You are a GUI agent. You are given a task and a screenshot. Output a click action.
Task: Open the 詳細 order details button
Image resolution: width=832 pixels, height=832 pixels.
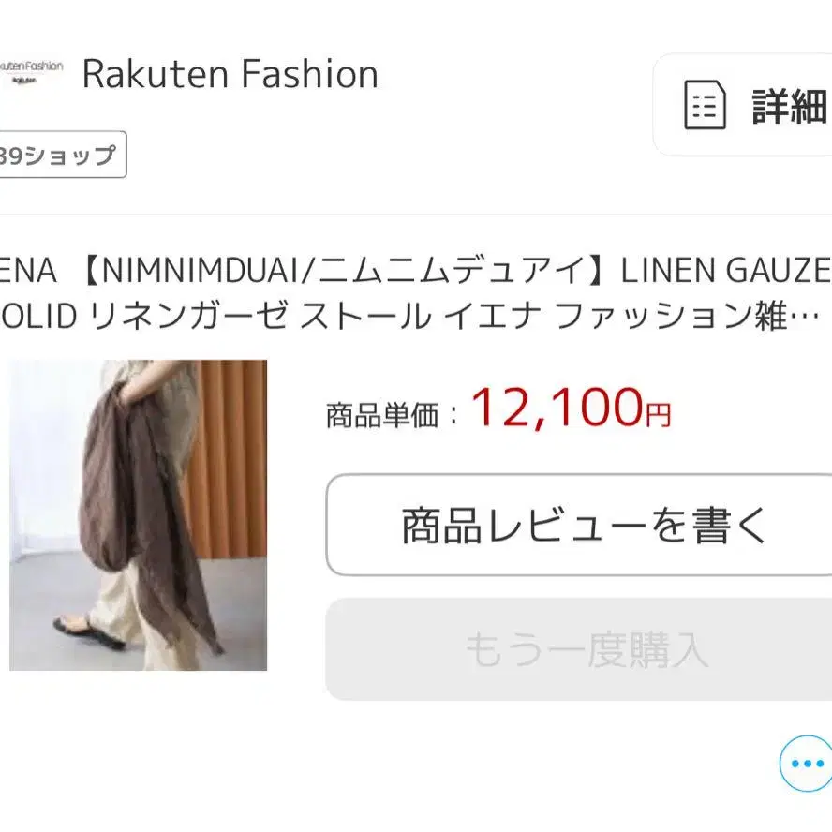pyautogui.click(x=742, y=105)
